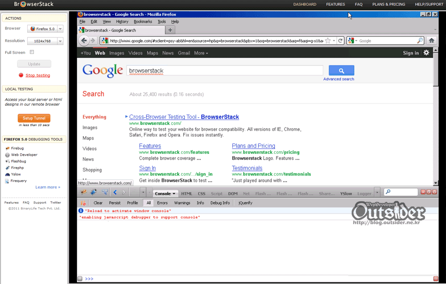Click Advanced search link
Screen dimensions: 446x284
[x=339, y=79]
